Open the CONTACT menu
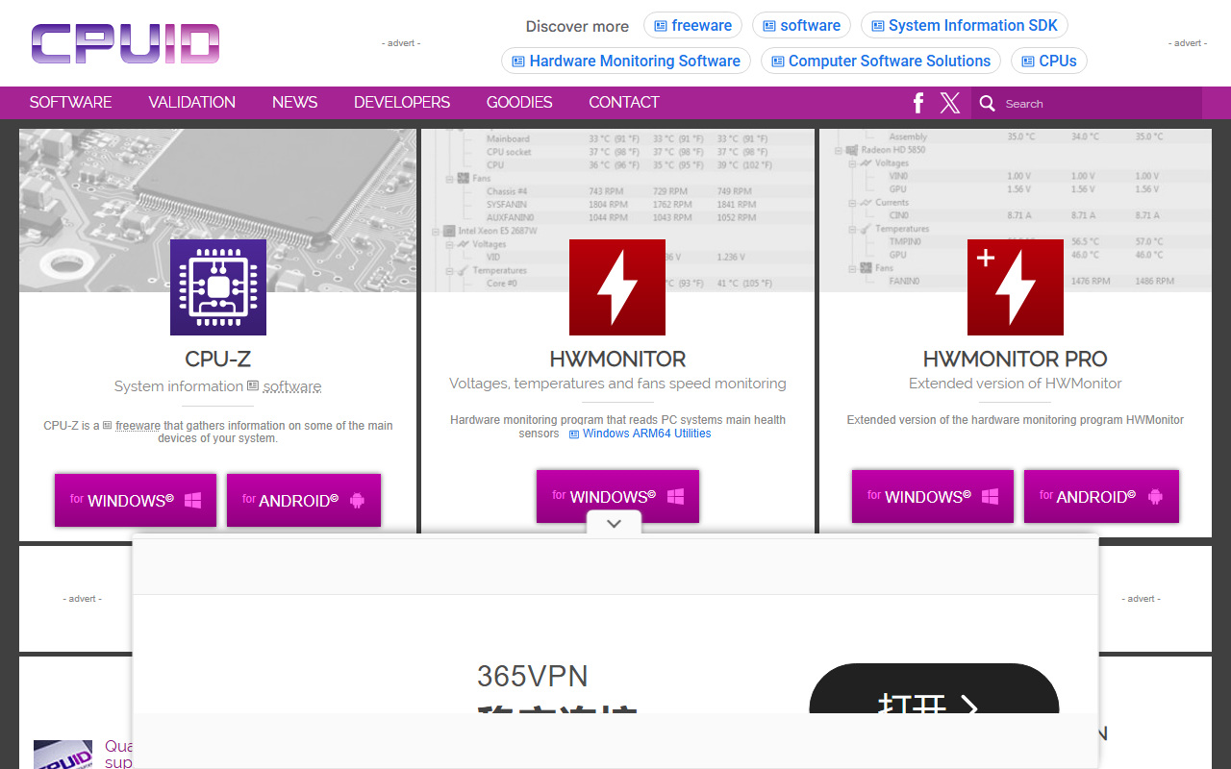Viewport: 1231px width, 769px height. 624,103
